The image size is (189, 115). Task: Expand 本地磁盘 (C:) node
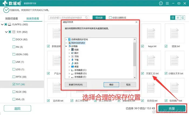point(69,70)
